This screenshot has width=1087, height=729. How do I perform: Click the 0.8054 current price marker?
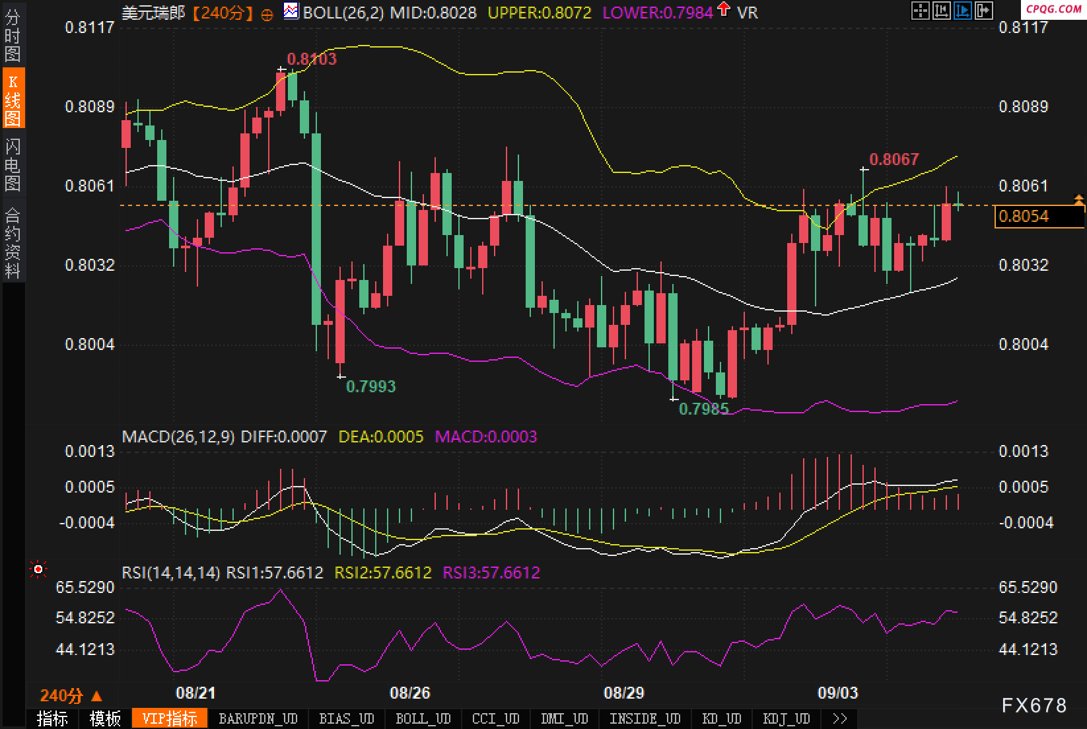click(x=1039, y=217)
